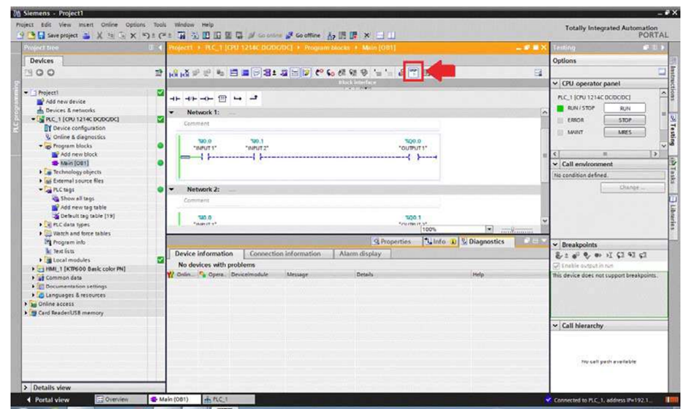Insert an empty box instruction
Image resolution: width=691 pixels, height=409 pixels.
222,99
